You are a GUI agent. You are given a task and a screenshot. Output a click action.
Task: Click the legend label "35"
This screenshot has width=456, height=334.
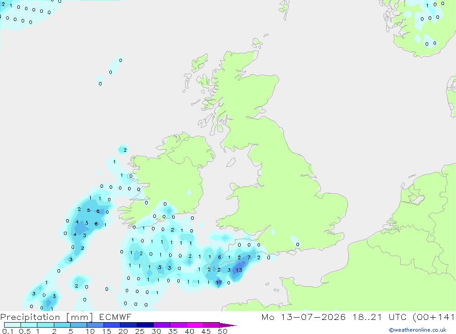coord(173,331)
